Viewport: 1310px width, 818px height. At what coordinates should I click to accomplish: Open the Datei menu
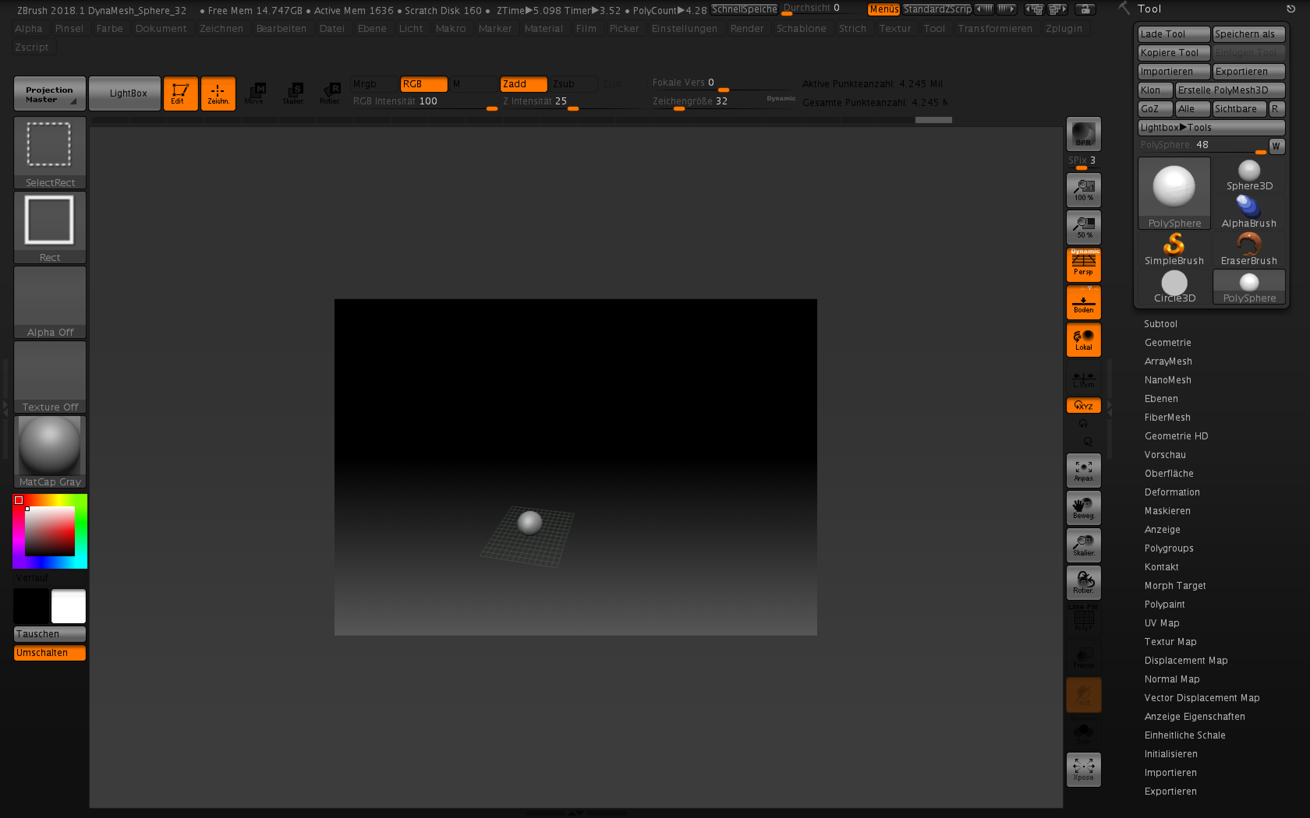[331, 28]
